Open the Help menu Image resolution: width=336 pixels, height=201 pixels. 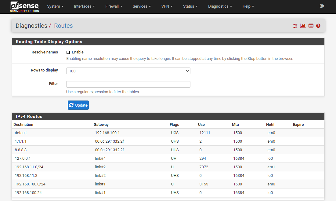click(x=248, y=6)
